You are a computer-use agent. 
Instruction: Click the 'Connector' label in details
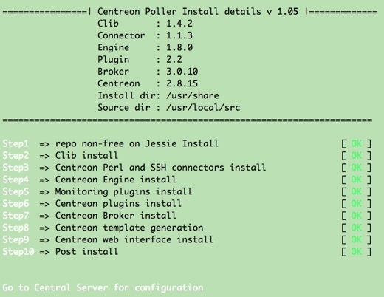(x=121, y=35)
